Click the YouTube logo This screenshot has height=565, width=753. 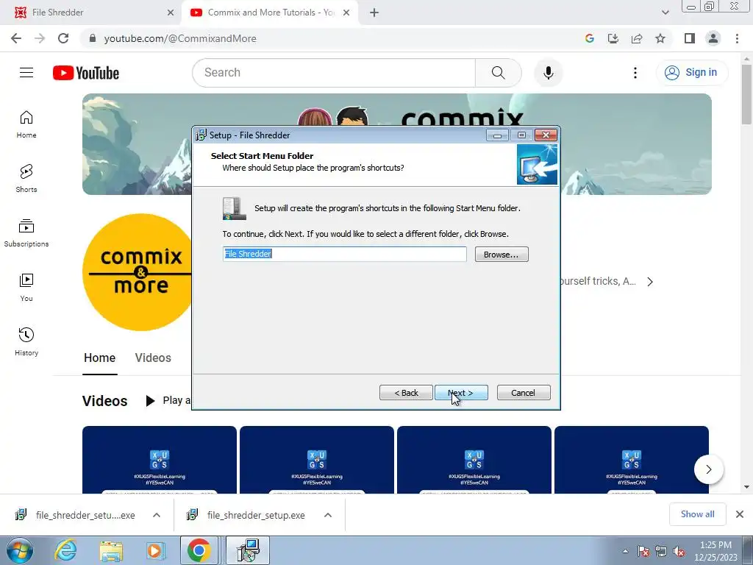[86, 73]
